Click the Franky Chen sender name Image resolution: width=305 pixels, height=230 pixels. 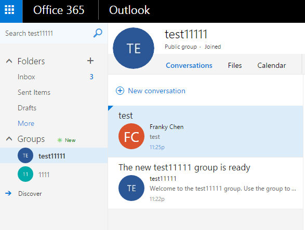(x=166, y=127)
